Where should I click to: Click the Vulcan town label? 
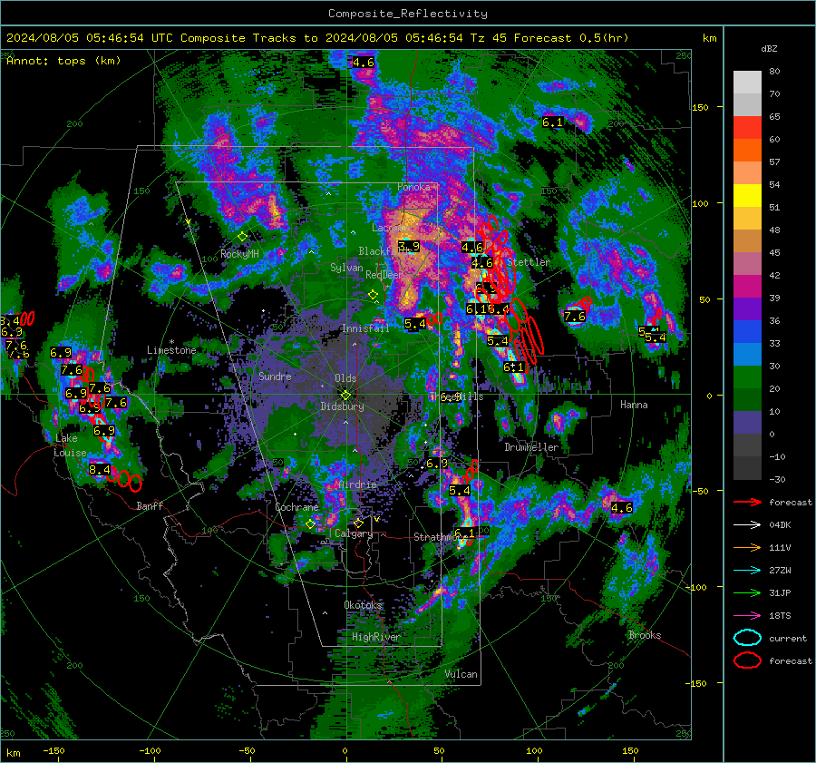click(461, 674)
